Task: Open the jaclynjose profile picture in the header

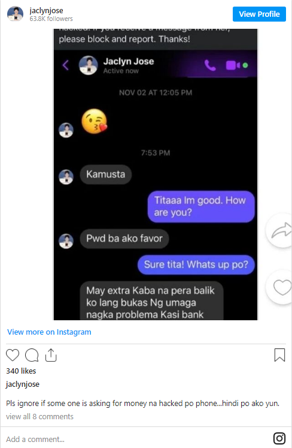Action: [x=15, y=14]
